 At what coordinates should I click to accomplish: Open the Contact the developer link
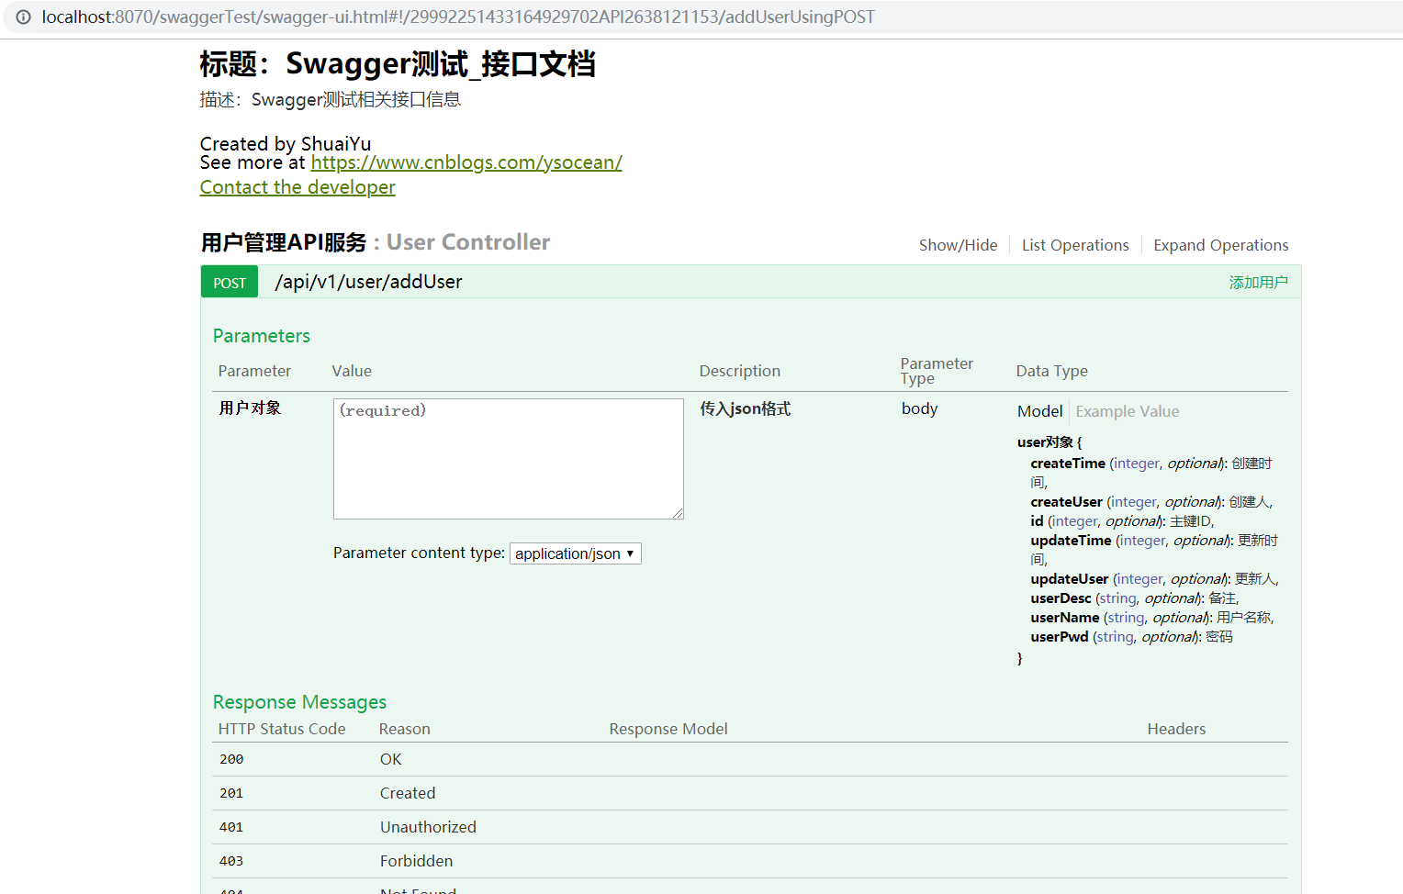click(297, 187)
